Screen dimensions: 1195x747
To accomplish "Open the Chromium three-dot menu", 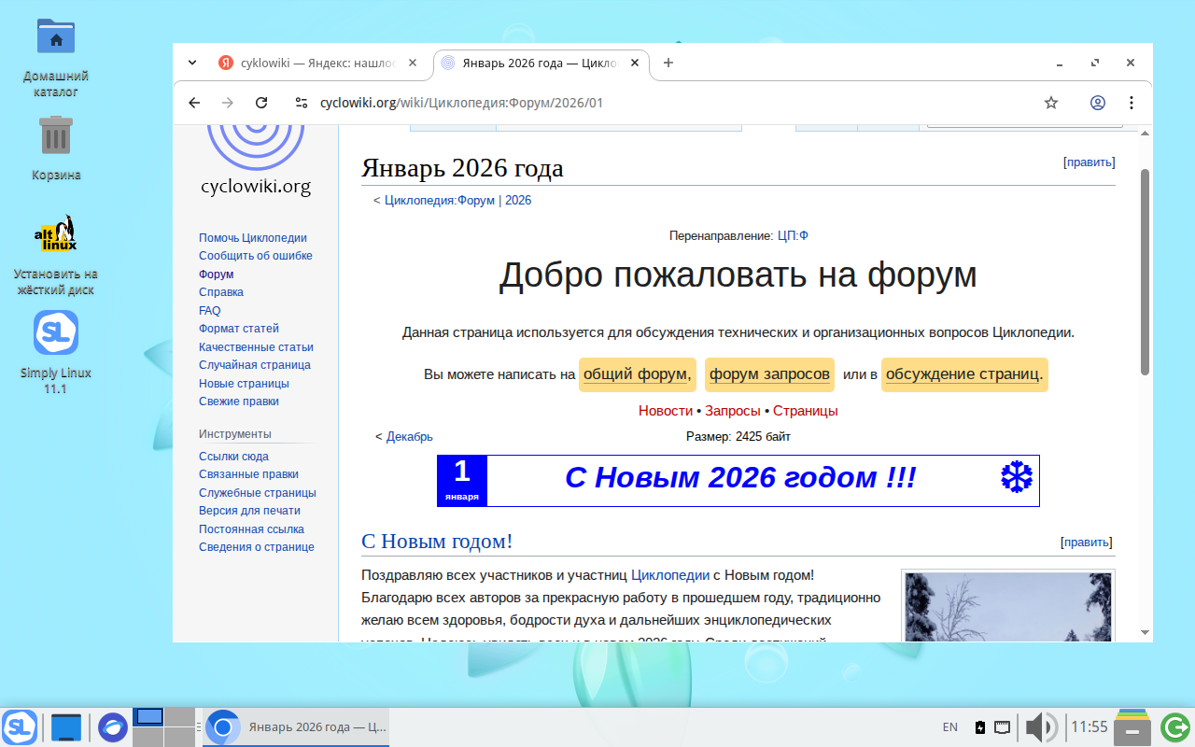I will point(1131,103).
